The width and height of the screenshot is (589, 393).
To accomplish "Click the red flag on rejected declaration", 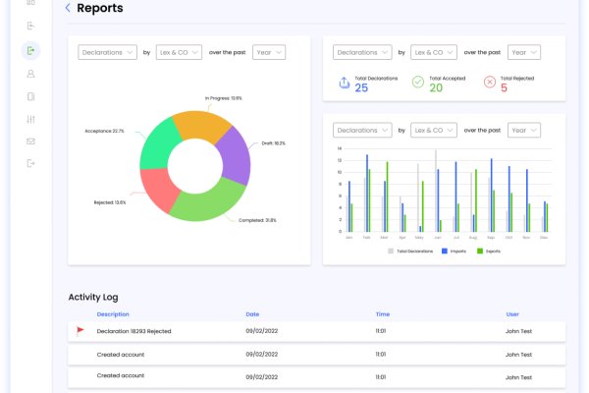I will point(80,331).
